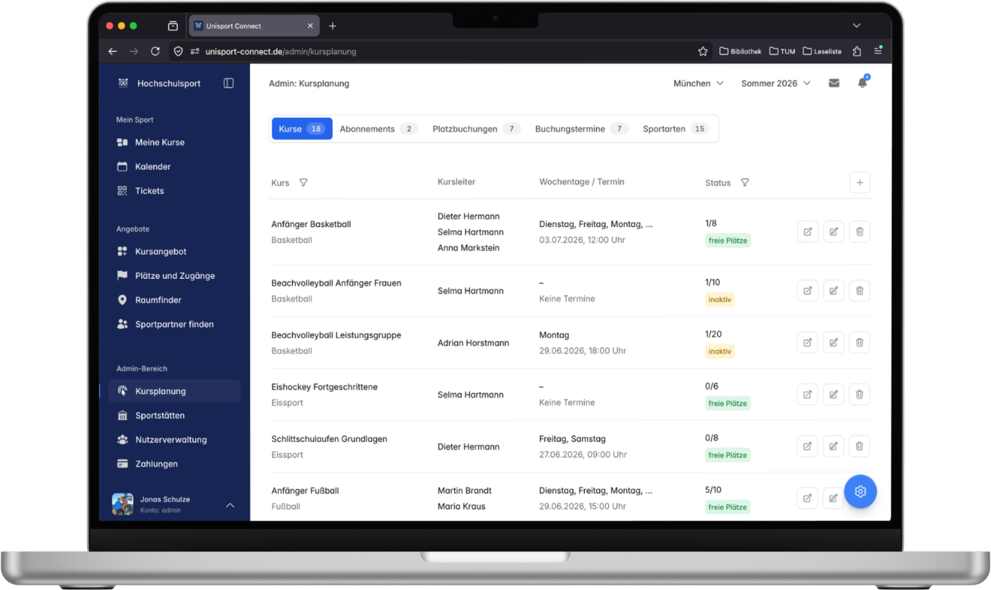
Task: Open the messages envelope icon
Action: (x=834, y=84)
